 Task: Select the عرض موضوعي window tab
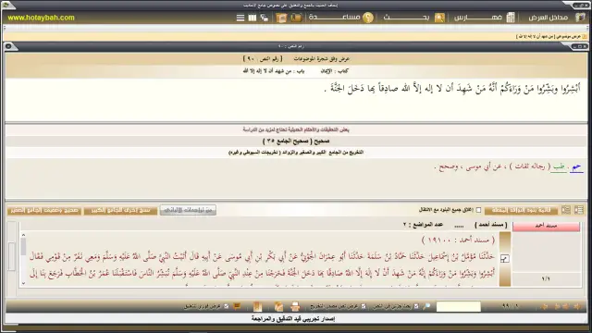[551, 36]
